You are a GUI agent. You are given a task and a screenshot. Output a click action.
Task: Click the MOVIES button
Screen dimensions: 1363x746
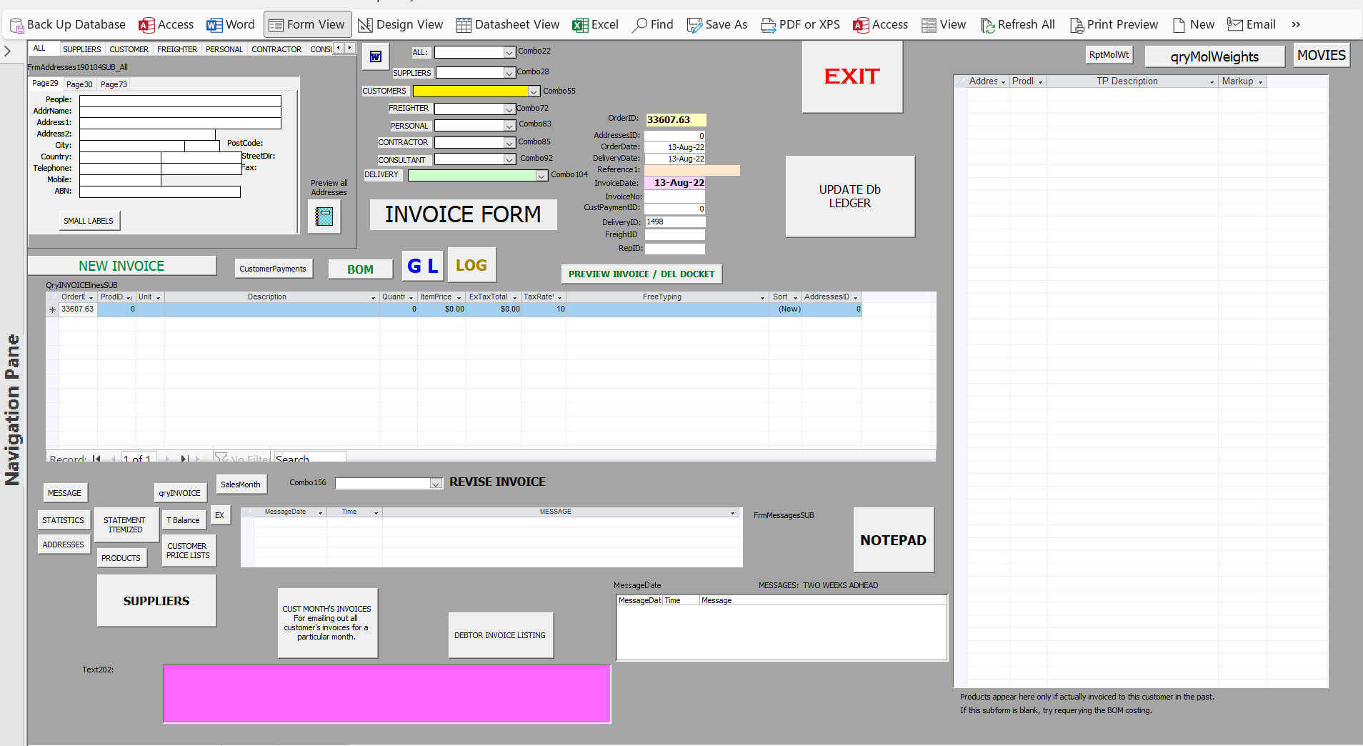(x=1322, y=55)
